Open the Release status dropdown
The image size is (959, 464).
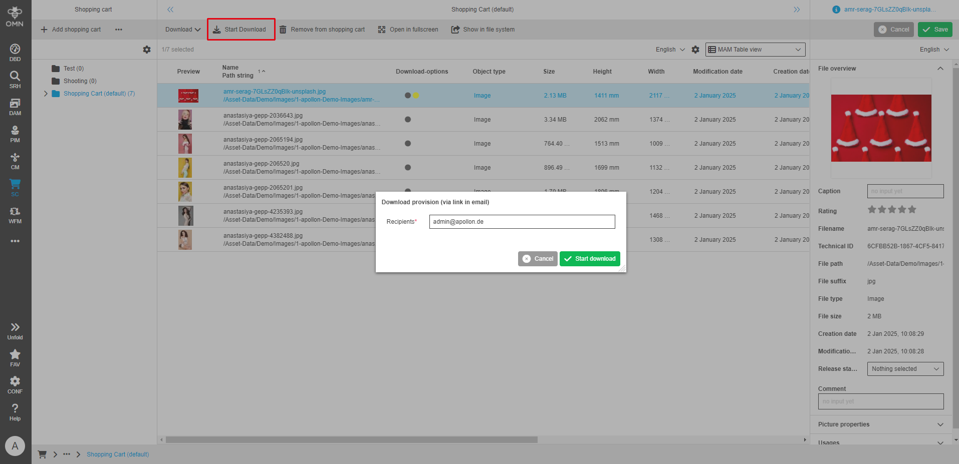pyautogui.click(x=905, y=369)
